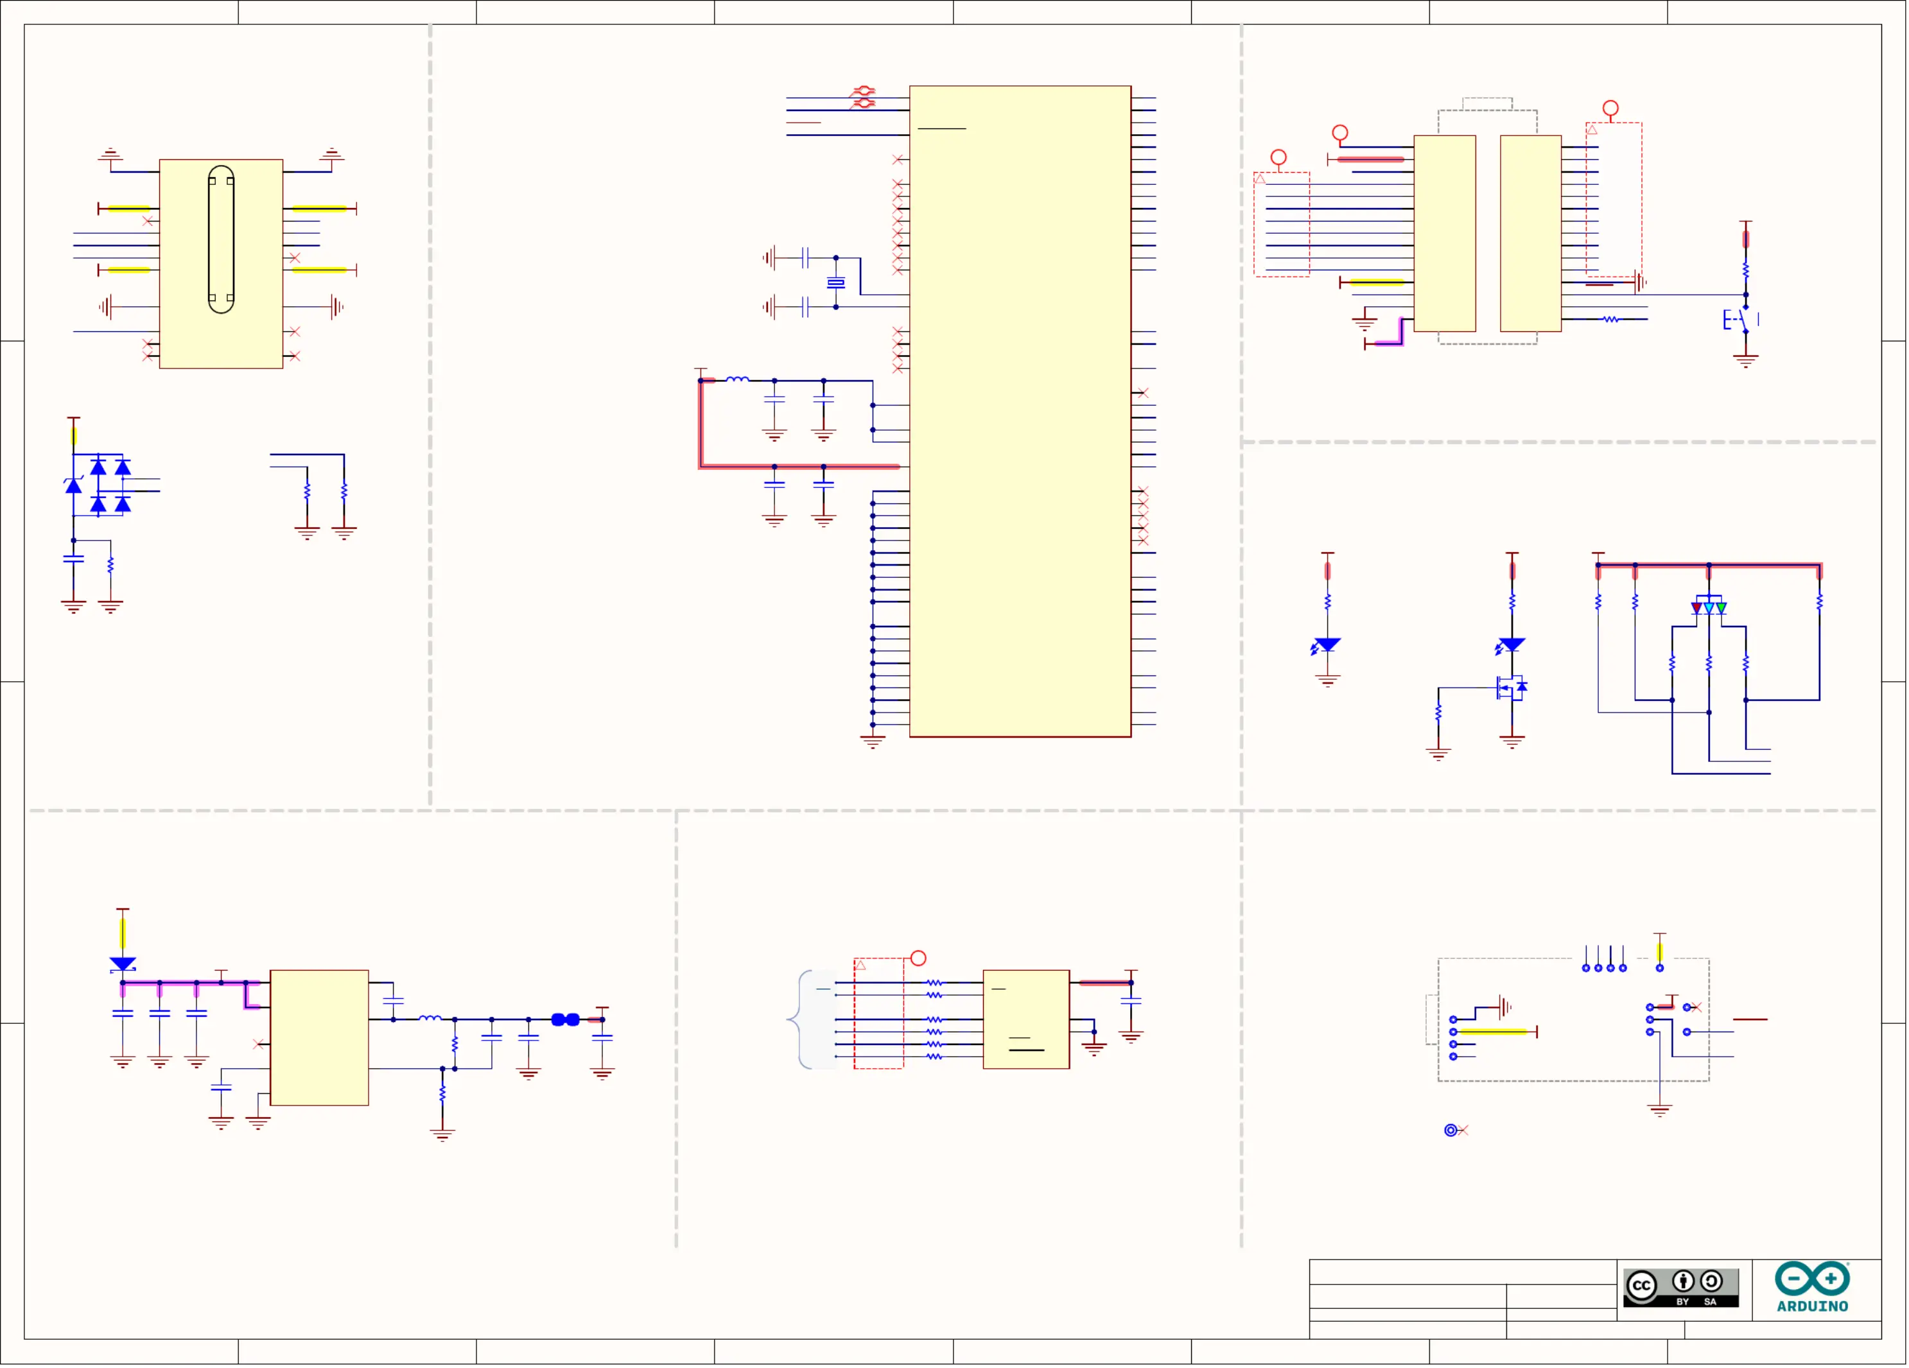Click the ground symbol below the microcontroller
The image size is (1909, 1368).
(x=873, y=742)
